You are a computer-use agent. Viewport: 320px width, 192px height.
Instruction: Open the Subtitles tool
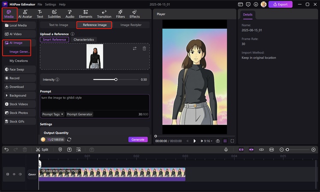(54, 14)
